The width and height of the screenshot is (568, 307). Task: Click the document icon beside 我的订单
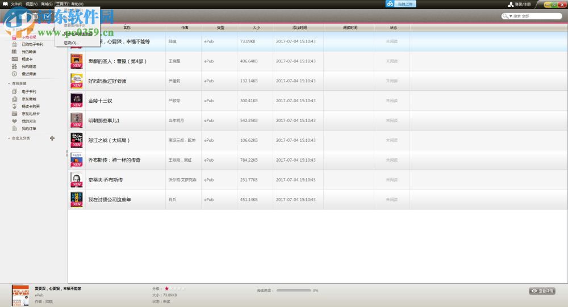pyautogui.click(x=15, y=128)
